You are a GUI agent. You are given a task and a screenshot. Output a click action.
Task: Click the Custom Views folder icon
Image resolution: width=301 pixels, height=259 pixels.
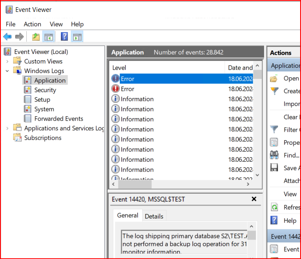pyautogui.click(x=17, y=61)
